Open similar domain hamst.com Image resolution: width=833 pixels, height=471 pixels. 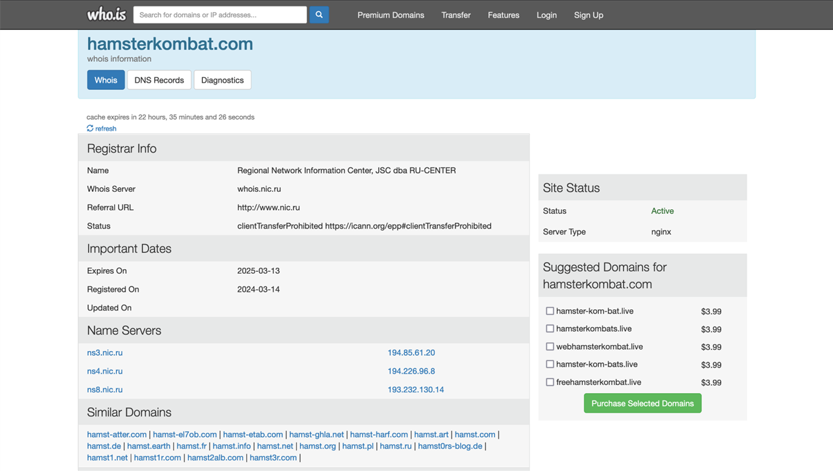coord(475,434)
